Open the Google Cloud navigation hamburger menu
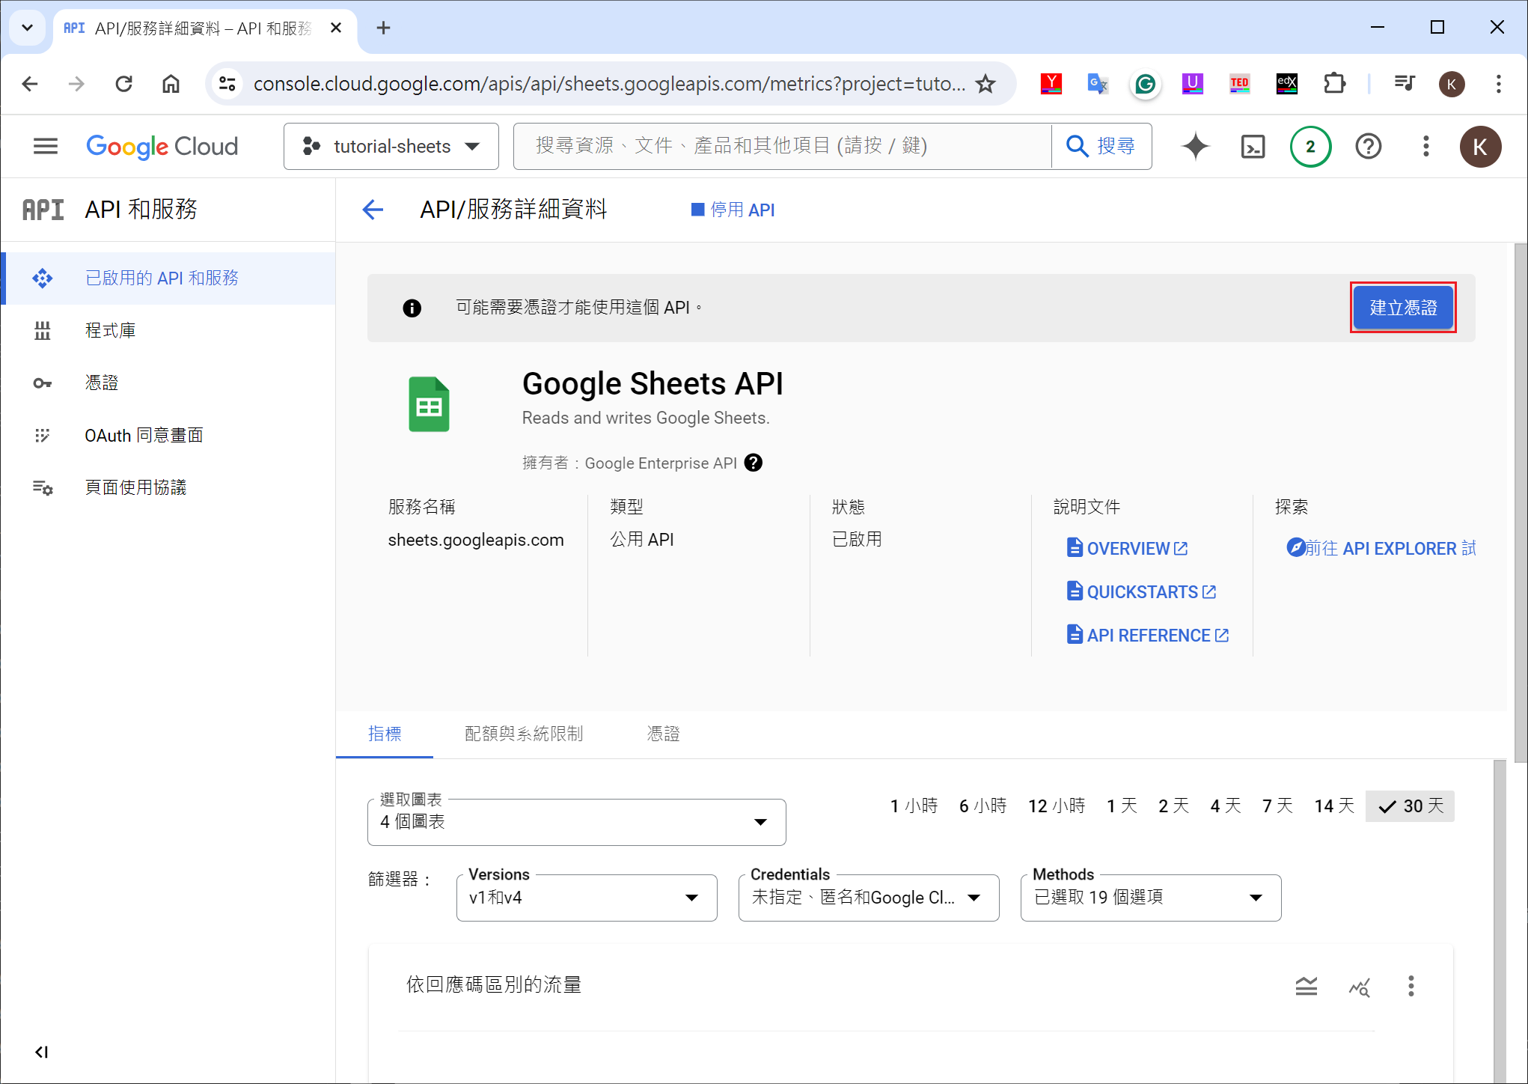The width and height of the screenshot is (1528, 1084). 45,146
